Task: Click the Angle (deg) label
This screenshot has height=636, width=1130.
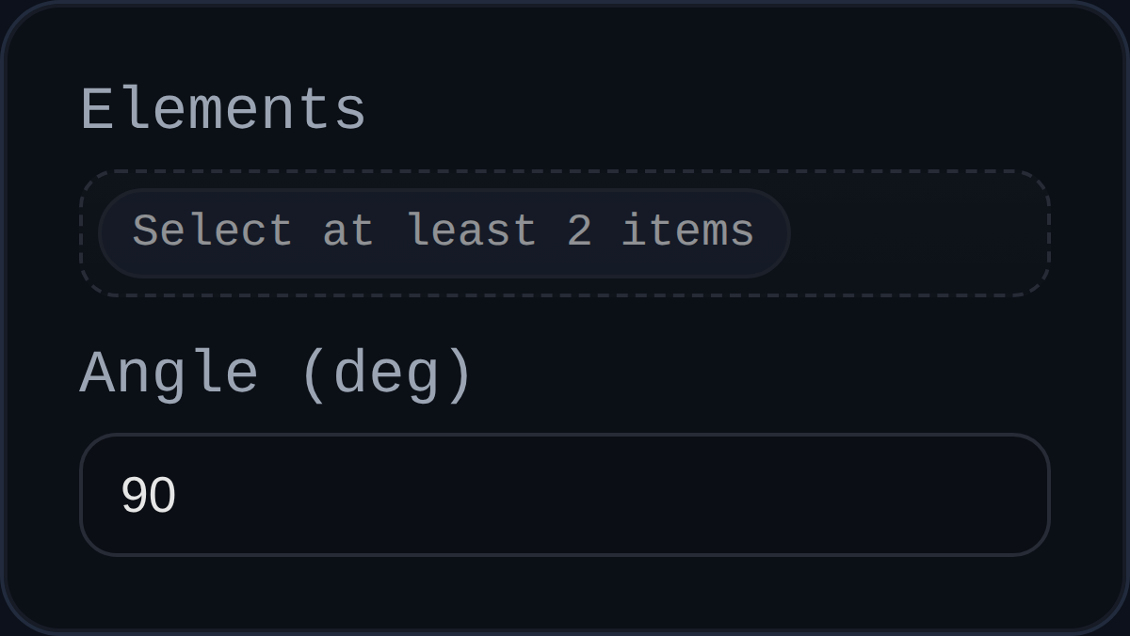Action: tap(276, 370)
